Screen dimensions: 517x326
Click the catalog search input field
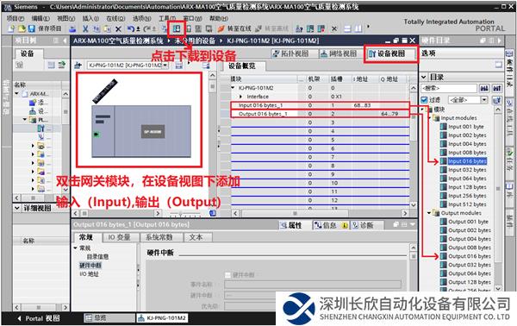[x=449, y=88]
